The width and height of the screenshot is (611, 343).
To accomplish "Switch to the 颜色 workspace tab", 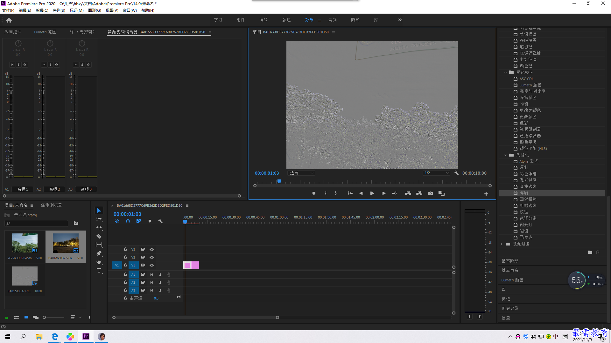I will [286, 20].
